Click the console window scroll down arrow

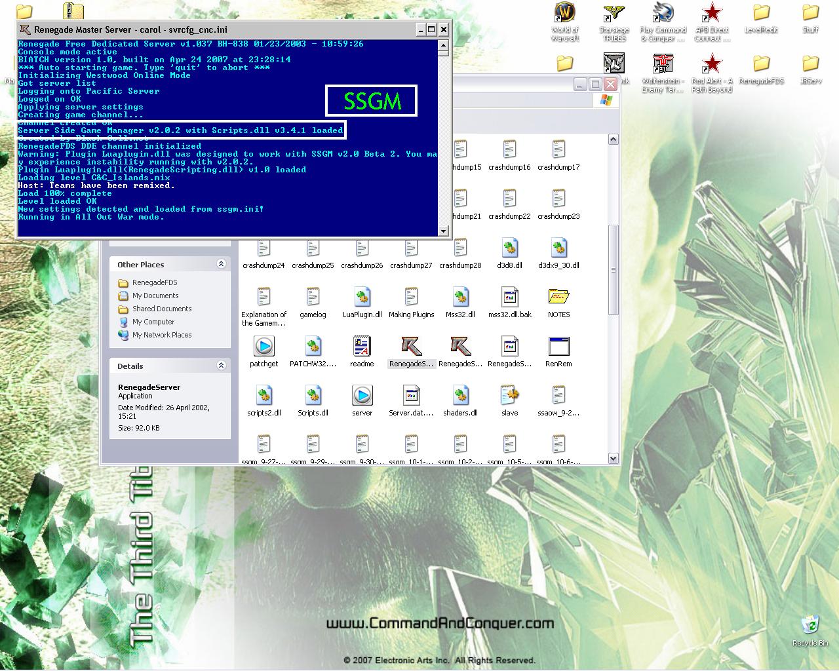[x=444, y=231]
